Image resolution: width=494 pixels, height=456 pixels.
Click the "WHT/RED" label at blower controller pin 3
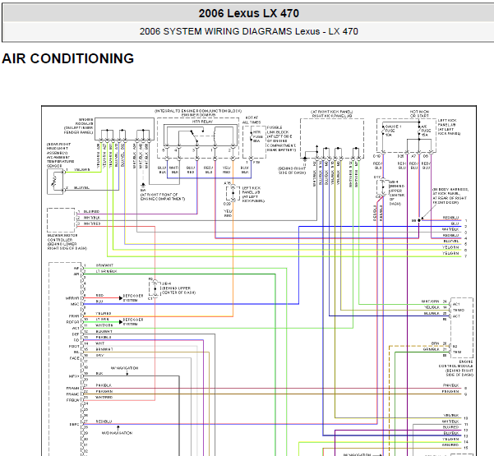(x=92, y=223)
